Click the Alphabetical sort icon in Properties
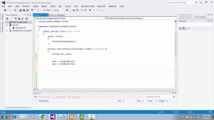Screen dimensions: 214x120 pyautogui.click(x=184, y=28)
